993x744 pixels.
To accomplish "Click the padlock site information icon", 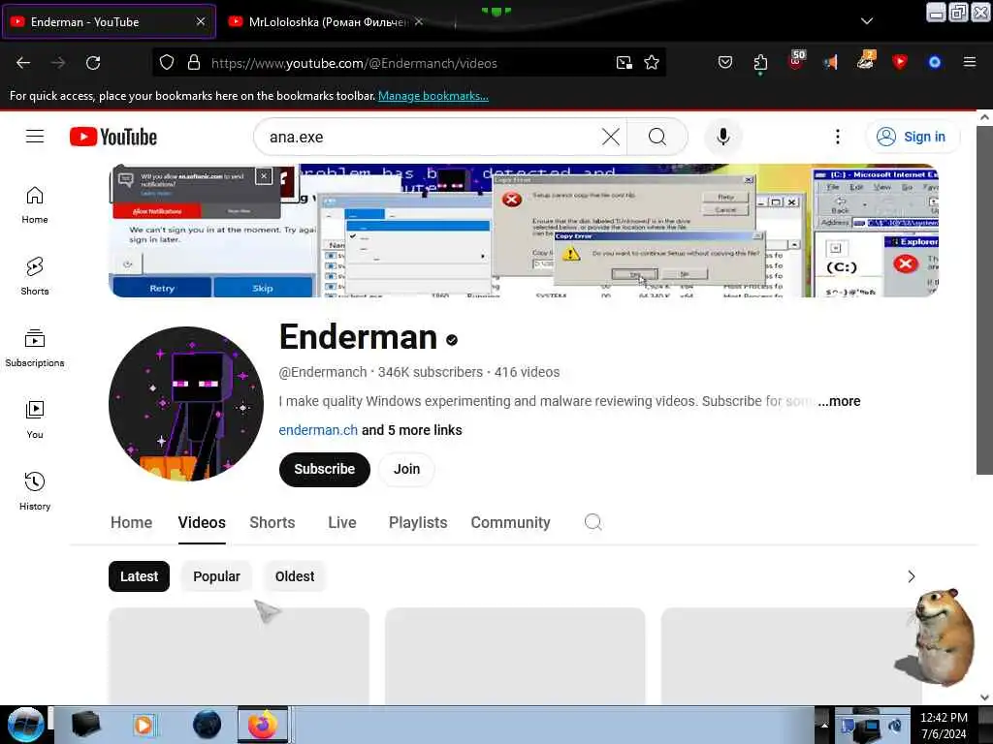I will (x=194, y=63).
